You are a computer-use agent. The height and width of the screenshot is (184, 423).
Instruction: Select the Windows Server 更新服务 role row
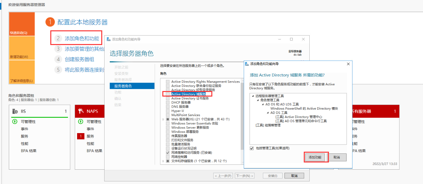[x=190, y=128]
